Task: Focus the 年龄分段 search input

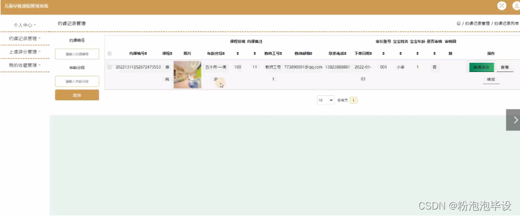Action: (77, 81)
